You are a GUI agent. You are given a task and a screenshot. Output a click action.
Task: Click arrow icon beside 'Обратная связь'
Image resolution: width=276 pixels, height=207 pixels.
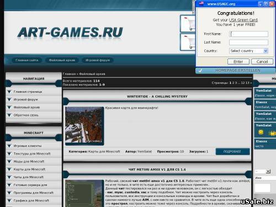click(x=9, y=115)
